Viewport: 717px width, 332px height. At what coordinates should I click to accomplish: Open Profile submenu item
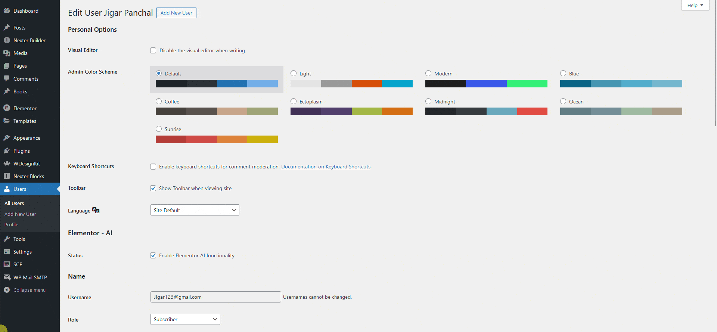point(11,224)
